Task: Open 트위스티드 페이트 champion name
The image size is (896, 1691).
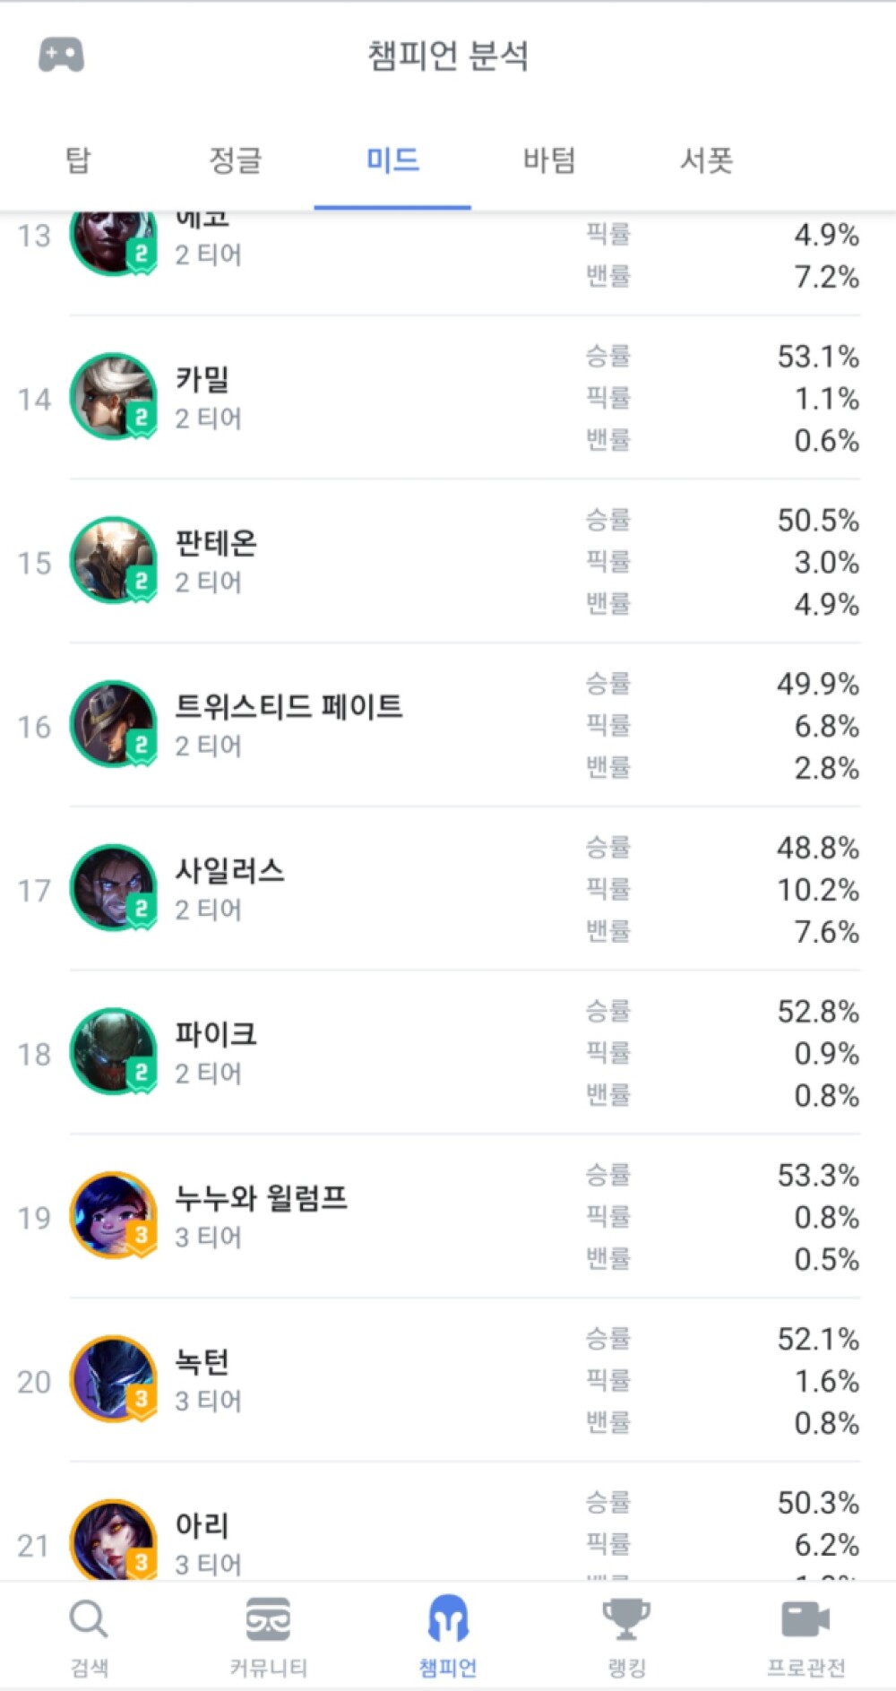Action: (289, 706)
